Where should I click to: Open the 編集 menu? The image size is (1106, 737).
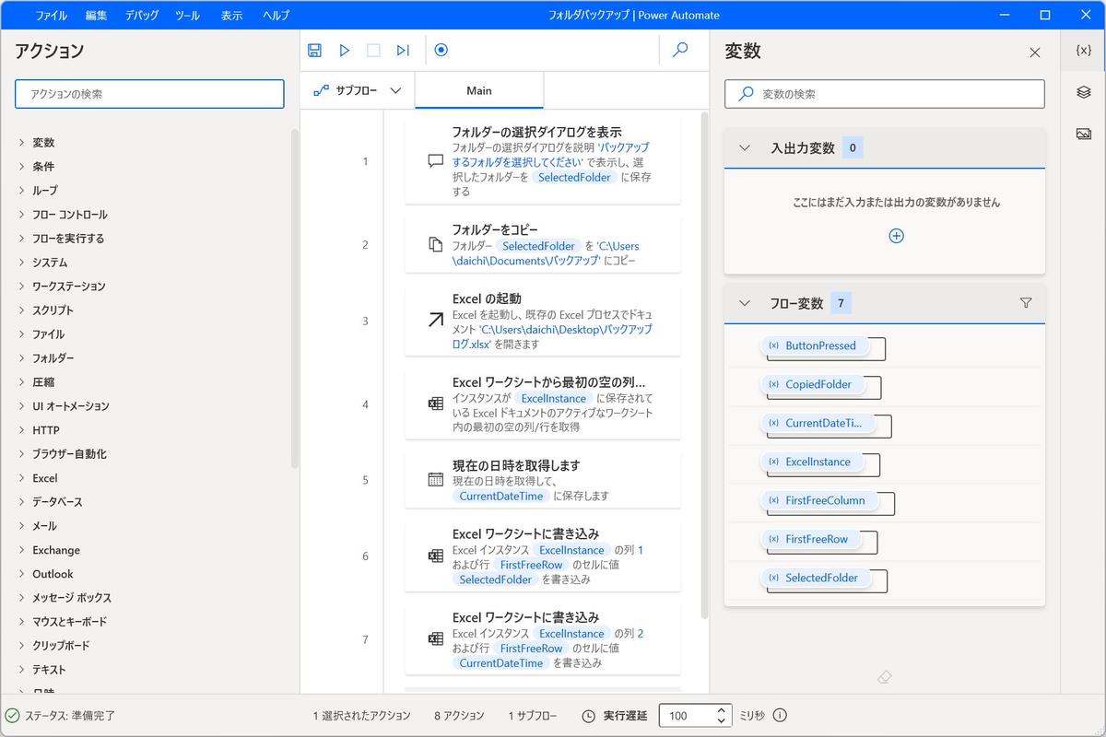point(96,16)
